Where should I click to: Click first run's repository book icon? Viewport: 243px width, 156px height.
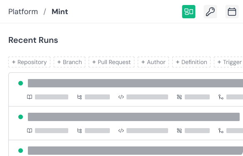30,97
